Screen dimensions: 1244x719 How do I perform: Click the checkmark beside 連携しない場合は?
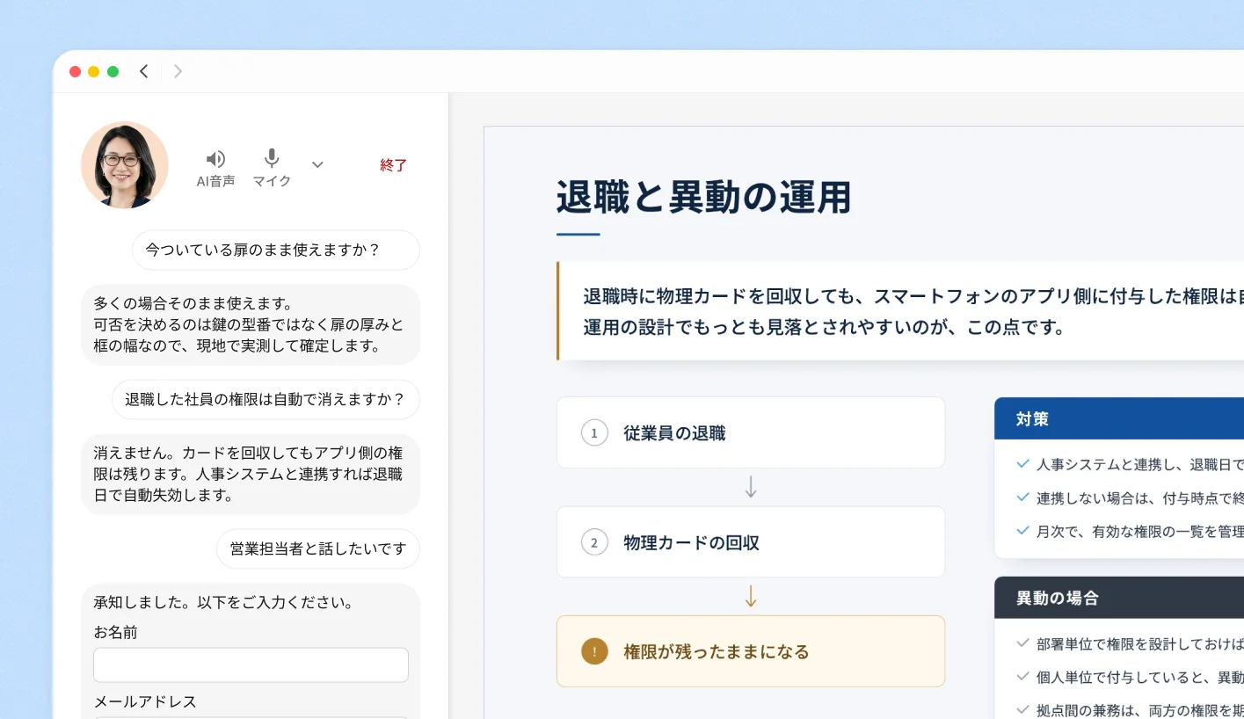click(x=1022, y=497)
